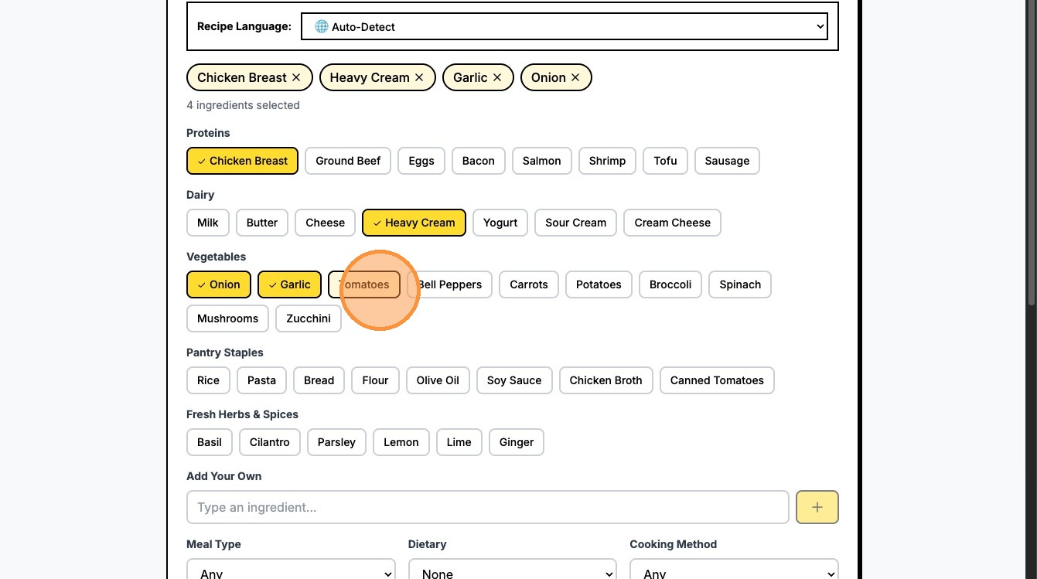Remove the Garlic tag via its X
The image size is (1037, 579).
click(497, 77)
